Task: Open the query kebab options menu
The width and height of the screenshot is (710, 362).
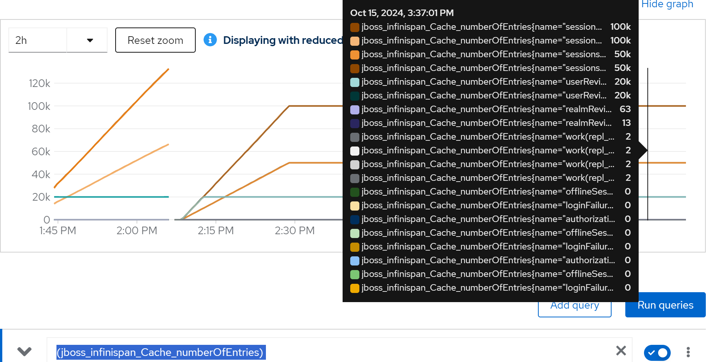Action: coord(688,352)
